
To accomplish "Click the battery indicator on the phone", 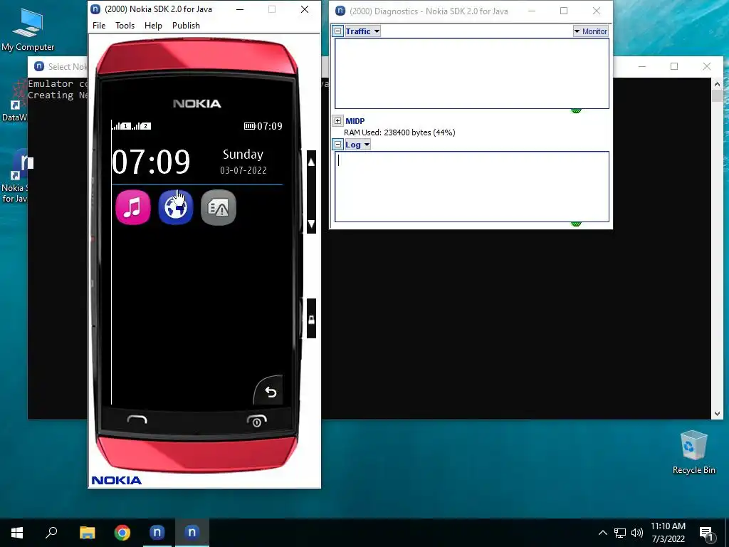I will pyautogui.click(x=250, y=126).
